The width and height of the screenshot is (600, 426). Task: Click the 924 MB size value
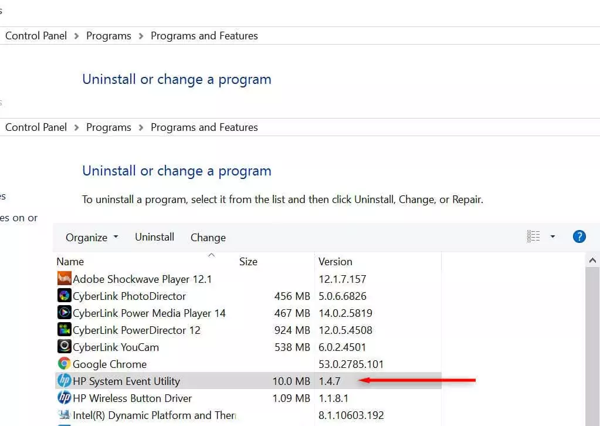[x=292, y=330]
